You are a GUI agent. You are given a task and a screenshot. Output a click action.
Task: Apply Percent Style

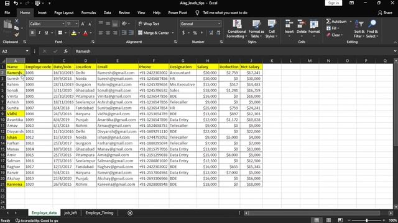point(195,33)
